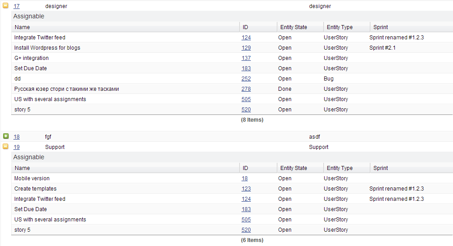Collapse the Support role row 19
This screenshot has height=246, width=453.
6,146
